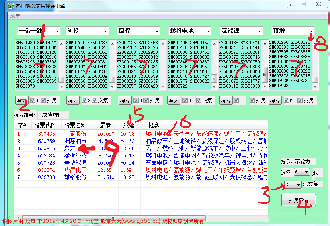Toggle checkbox 5 under fifth pool
Image resolution: width=330 pixels, height=226 pixels.
click(x=236, y=100)
